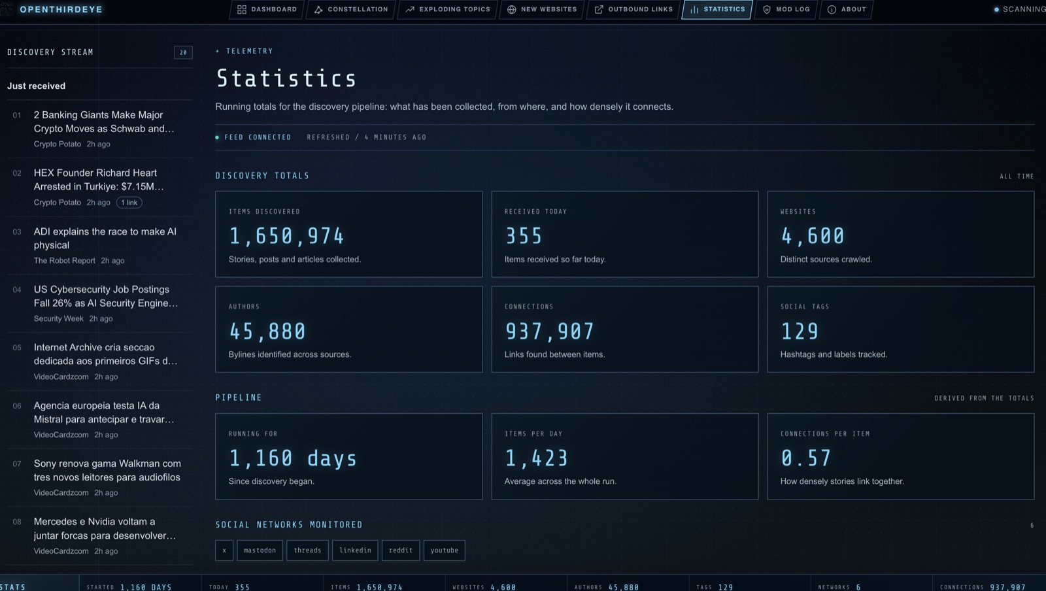Viewport: 1046px width, 591px height.
Task: Click the Statistics bar chart icon
Action: coord(694,10)
